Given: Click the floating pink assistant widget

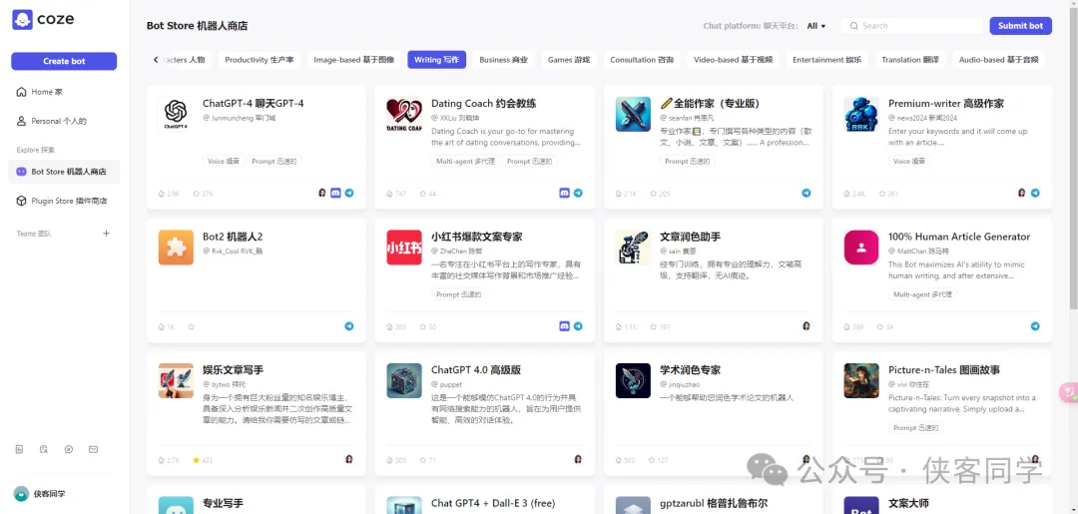Looking at the screenshot, I should pos(1070,392).
